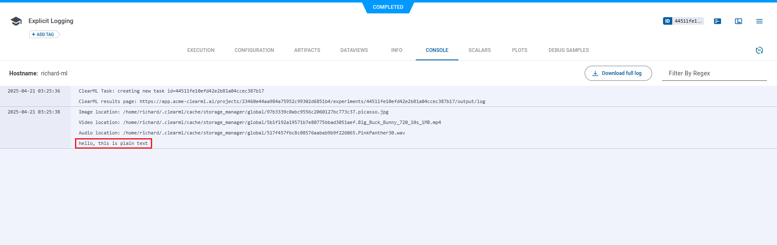The image size is (777, 245).
Task: Click the Explicit Logging task title
Action: click(51, 21)
